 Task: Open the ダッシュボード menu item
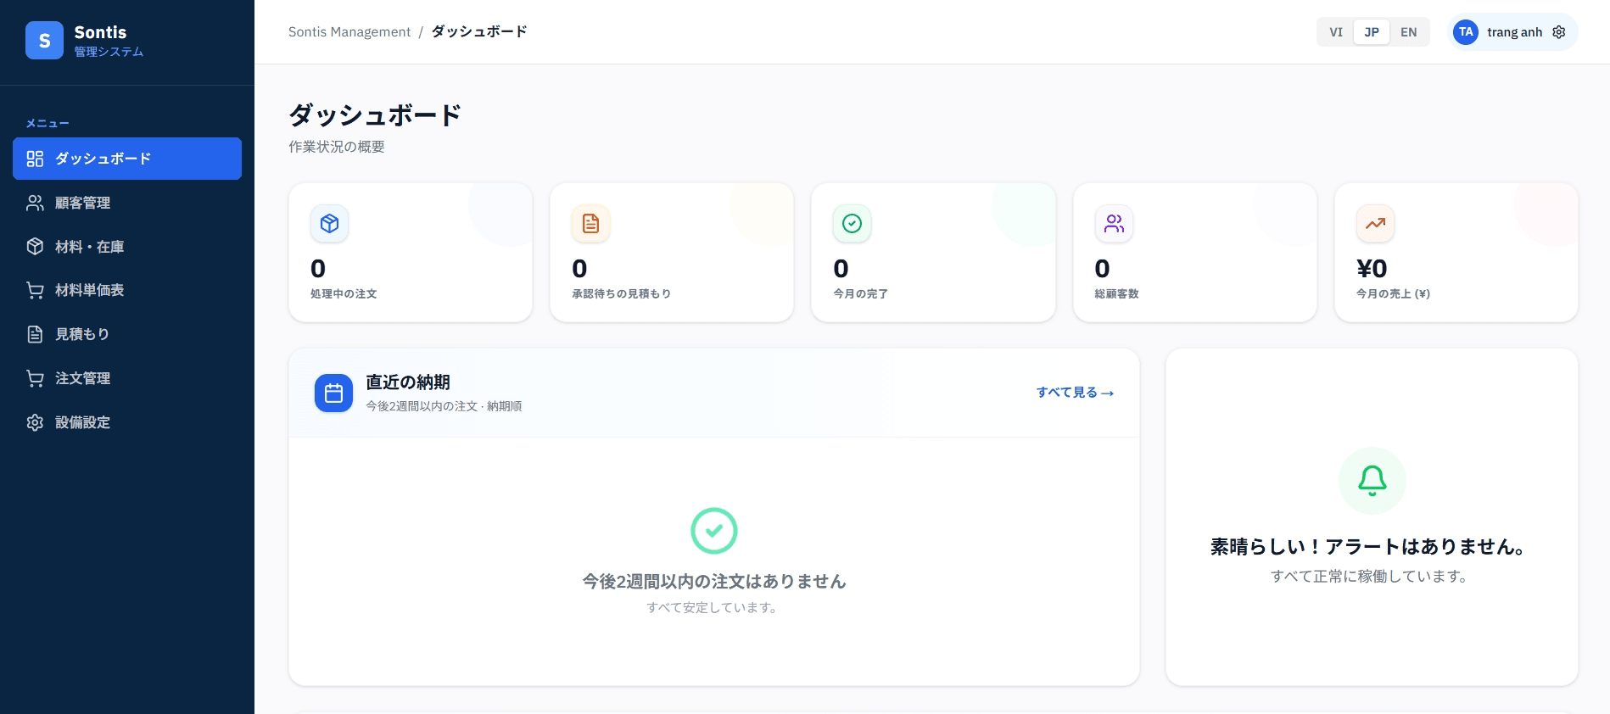pos(127,159)
